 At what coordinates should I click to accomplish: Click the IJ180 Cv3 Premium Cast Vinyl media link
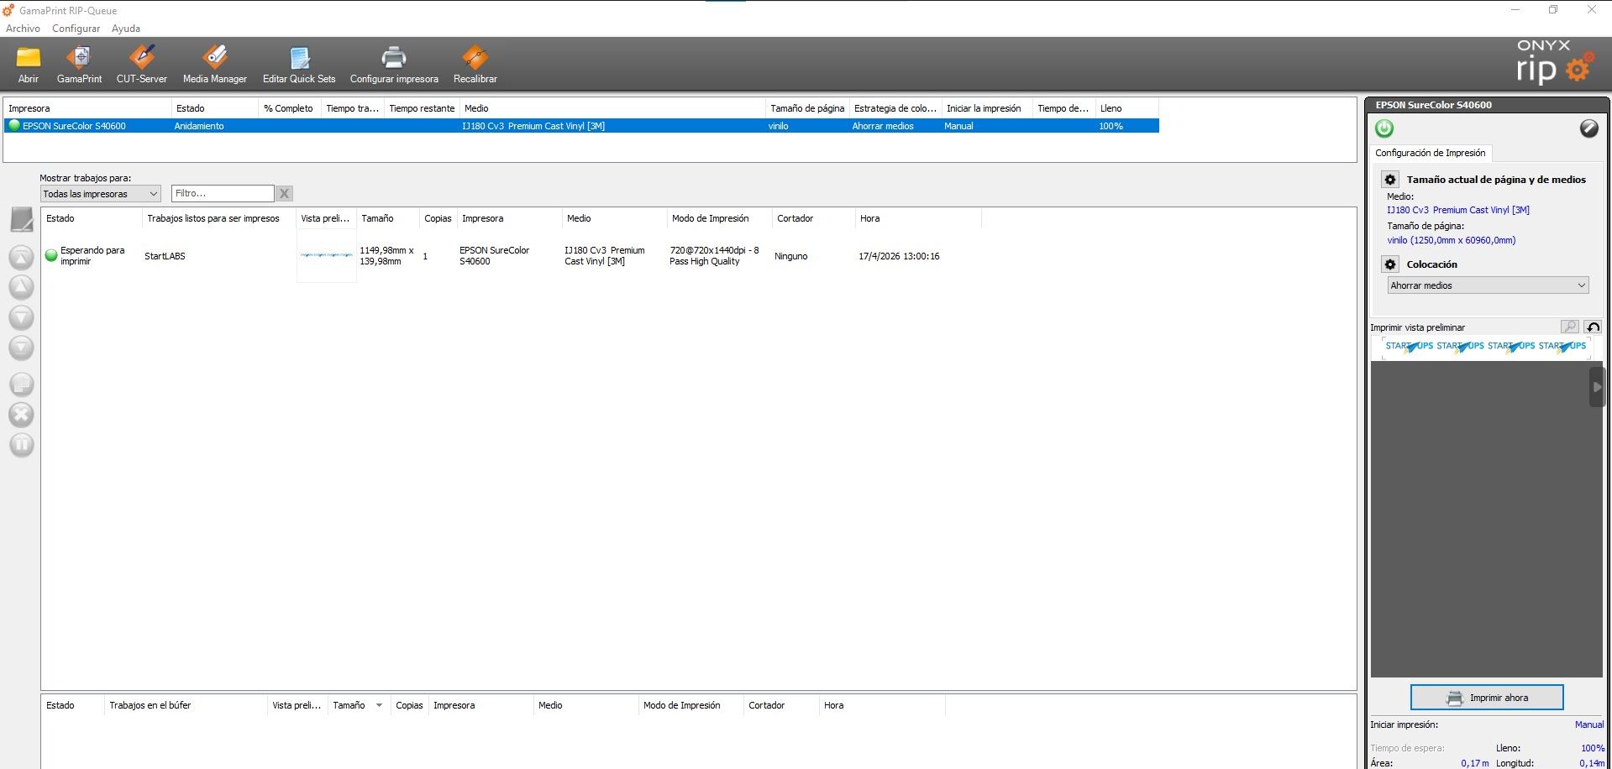pyautogui.click(x=1457, y=210)
